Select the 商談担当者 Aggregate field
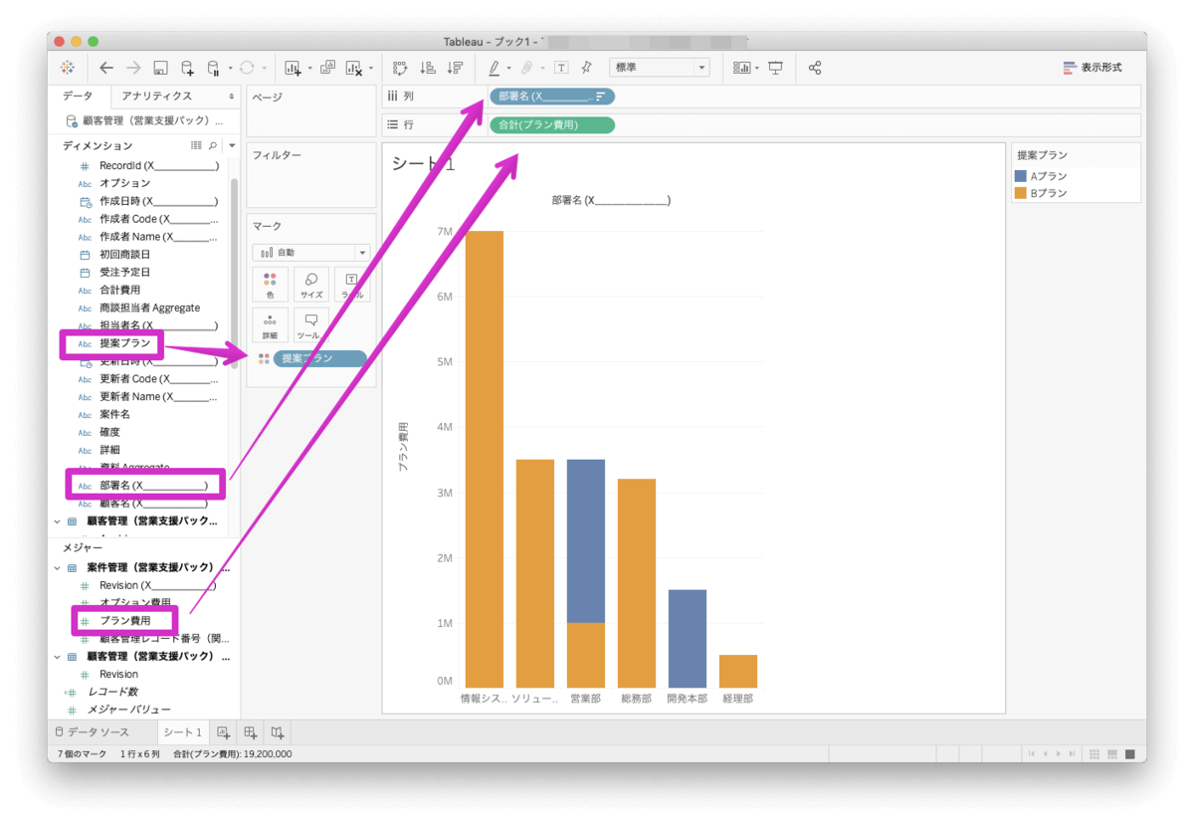 pos(149,308)
